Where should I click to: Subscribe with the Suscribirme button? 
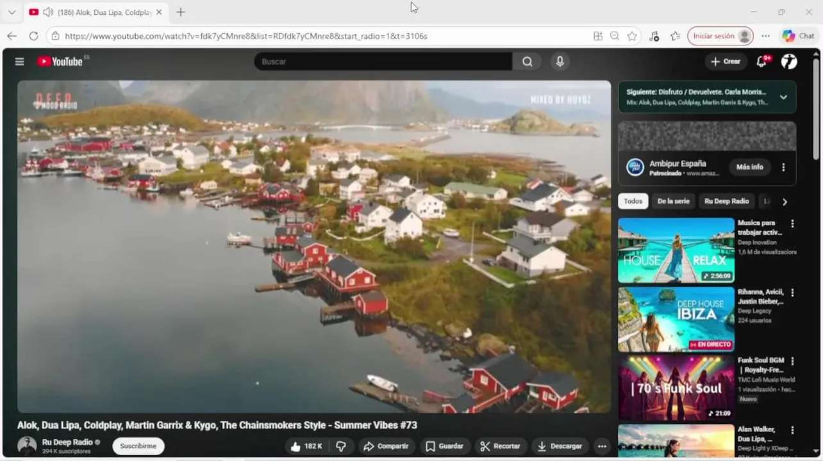click(x=138, y=446)
